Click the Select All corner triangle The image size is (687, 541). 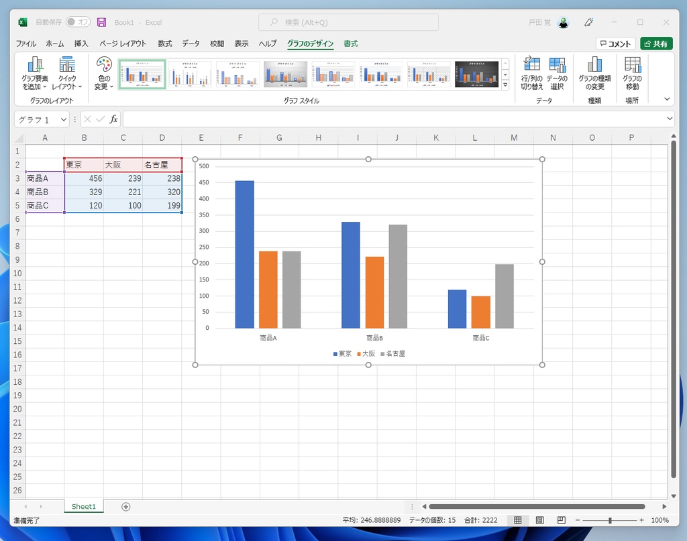pos(19,138)
